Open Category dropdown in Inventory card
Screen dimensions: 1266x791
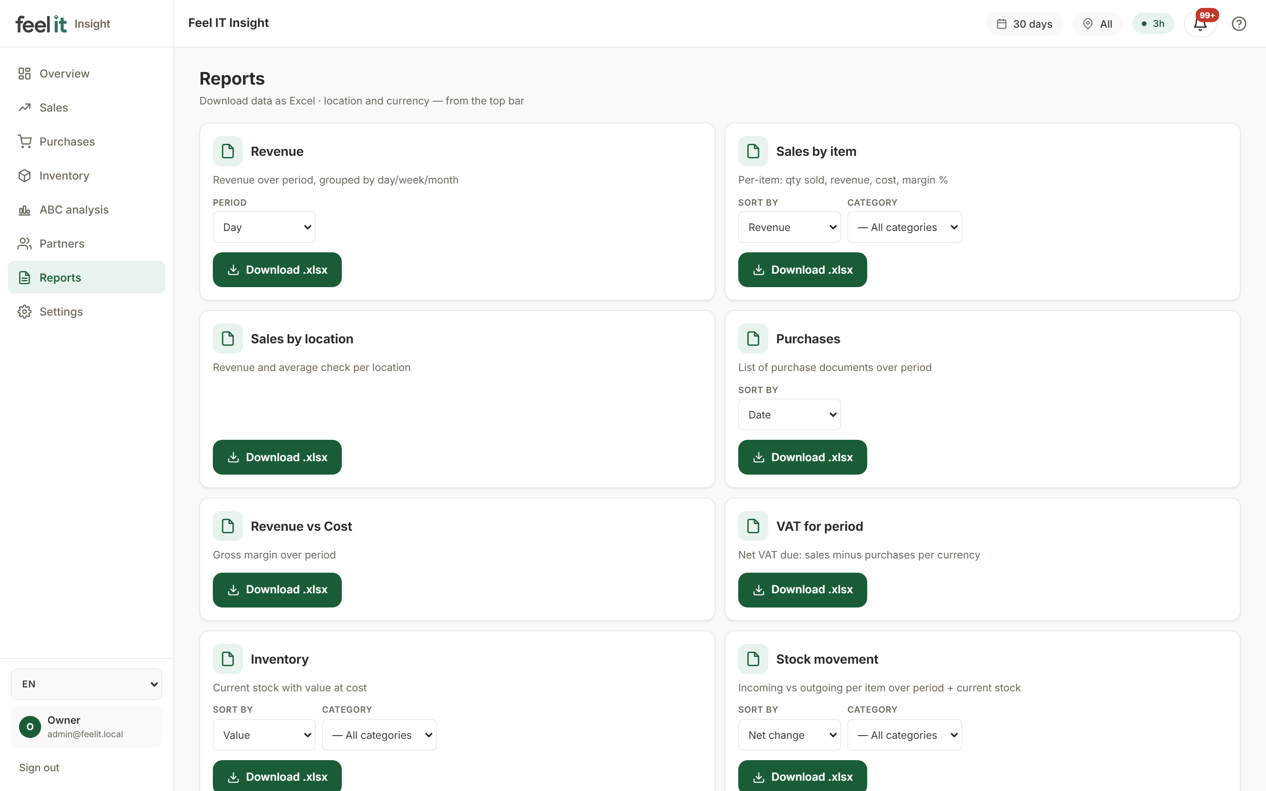379,734
